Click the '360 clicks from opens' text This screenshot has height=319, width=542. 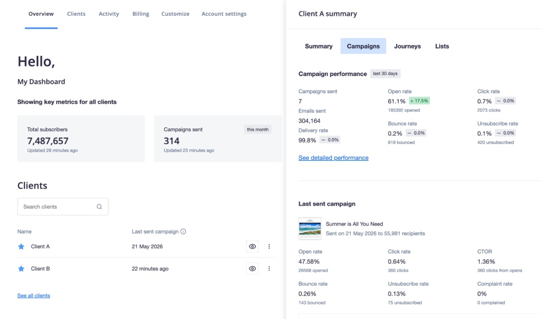coord(500,270)
